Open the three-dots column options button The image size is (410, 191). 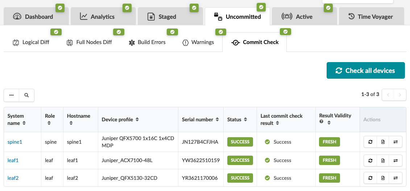(12, 95)
